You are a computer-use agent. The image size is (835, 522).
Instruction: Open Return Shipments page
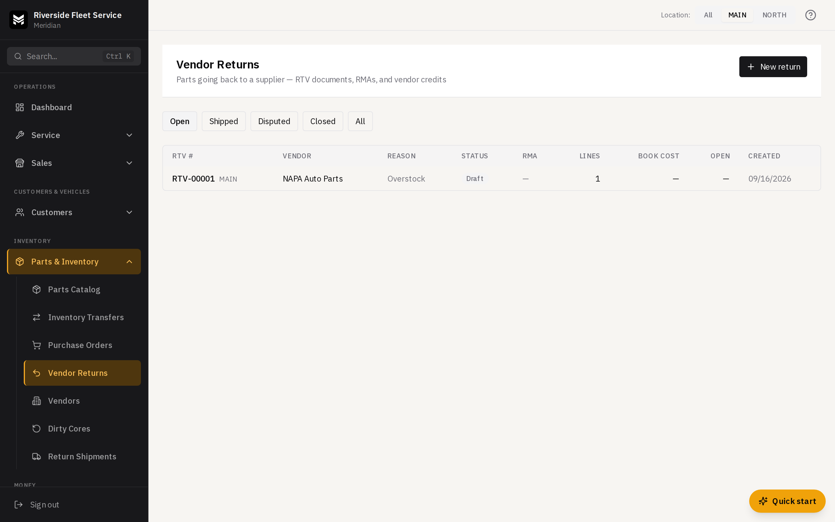tap(82, 456)
